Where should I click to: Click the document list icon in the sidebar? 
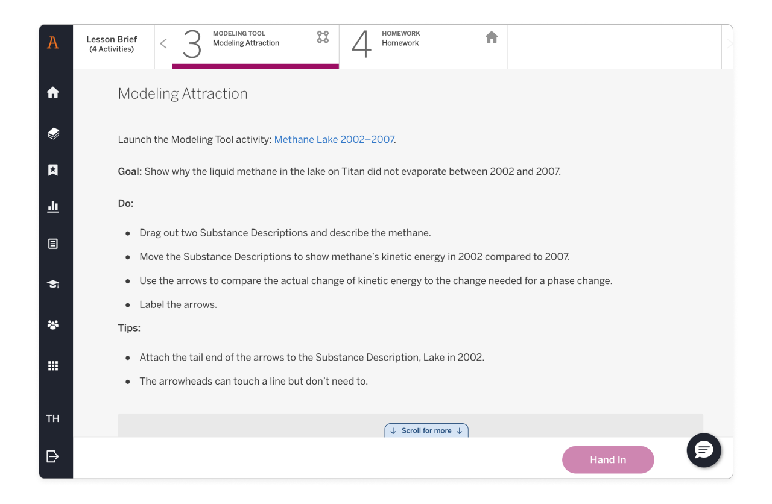tap(53, 244)
